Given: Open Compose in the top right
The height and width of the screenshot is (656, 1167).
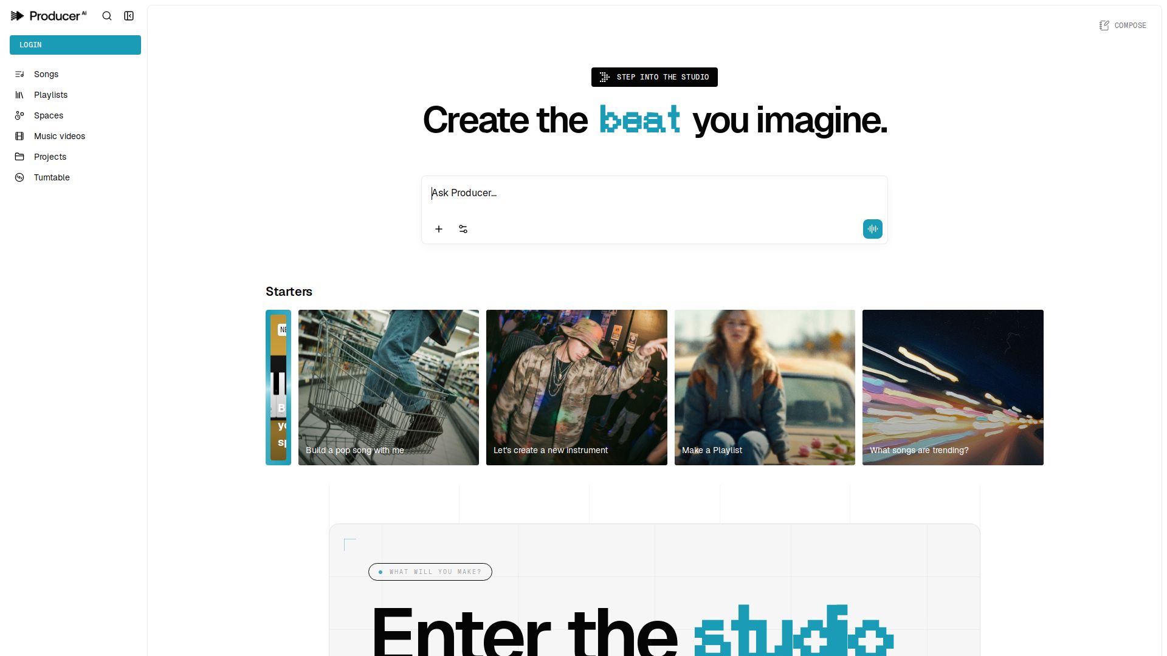Looking at the screenshot, I should click(x=1123, y=26).
